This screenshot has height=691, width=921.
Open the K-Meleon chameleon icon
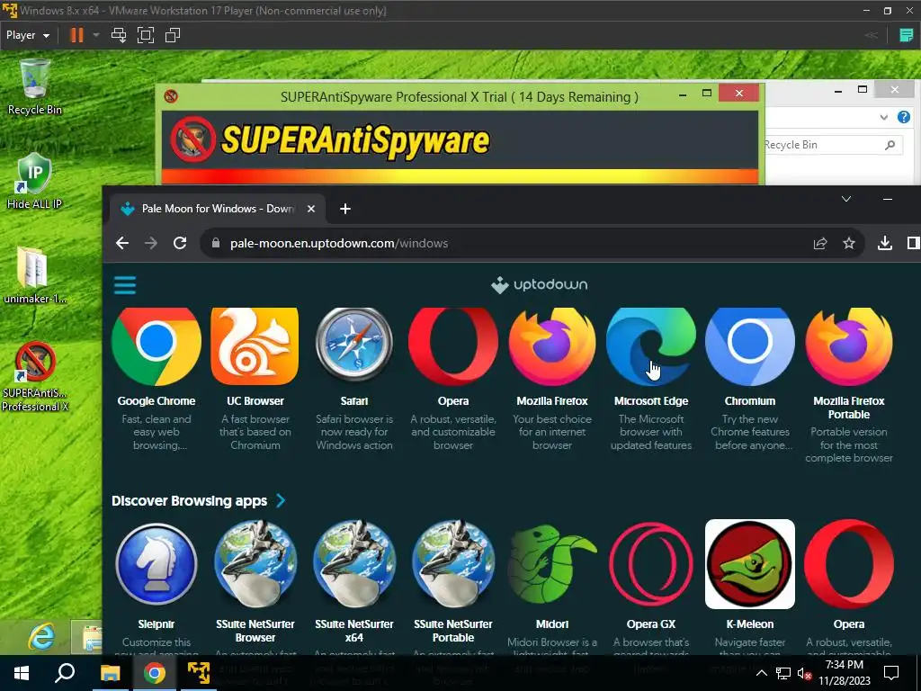pos(750,564)
